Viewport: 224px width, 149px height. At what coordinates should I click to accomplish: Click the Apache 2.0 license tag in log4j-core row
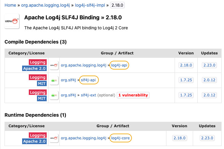(x=34, y=141)
